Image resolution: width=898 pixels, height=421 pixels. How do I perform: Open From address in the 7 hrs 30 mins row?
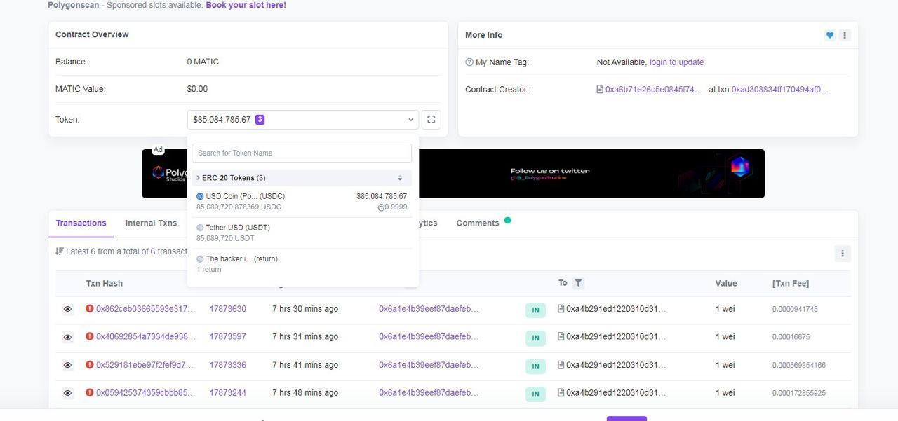(429, 309)
